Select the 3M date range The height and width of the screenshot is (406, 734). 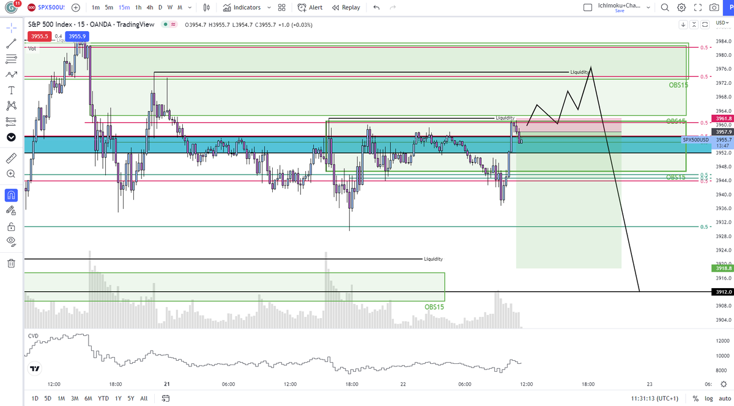75,399
